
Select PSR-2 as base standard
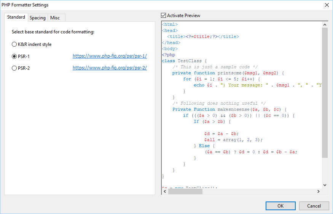coord(14,68)
